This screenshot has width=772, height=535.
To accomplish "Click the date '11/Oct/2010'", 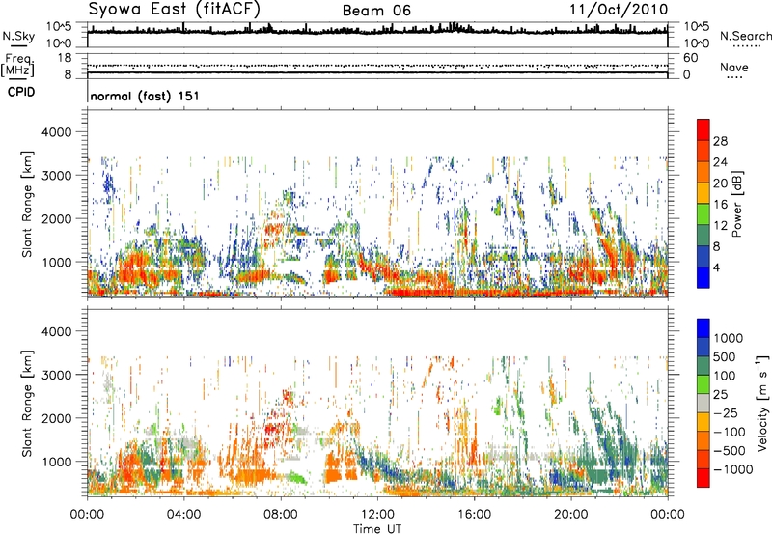I will pyautogui.click(x=619, y=10).
